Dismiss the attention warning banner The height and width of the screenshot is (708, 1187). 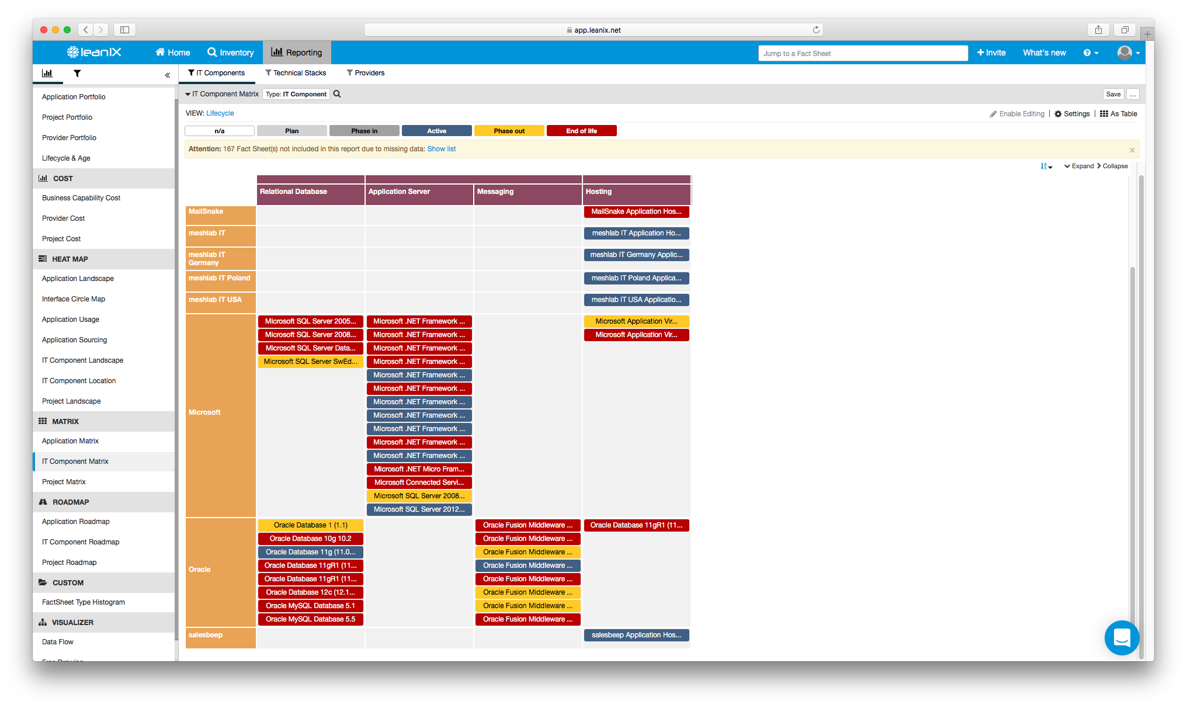1132,150
